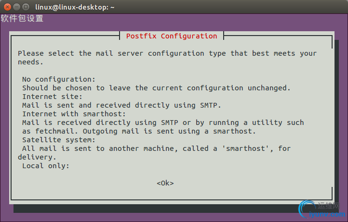Select the 'Internet site:' heading
This screenshot has width=348, height=222.
pyautogui.click(x=53, y=97)
